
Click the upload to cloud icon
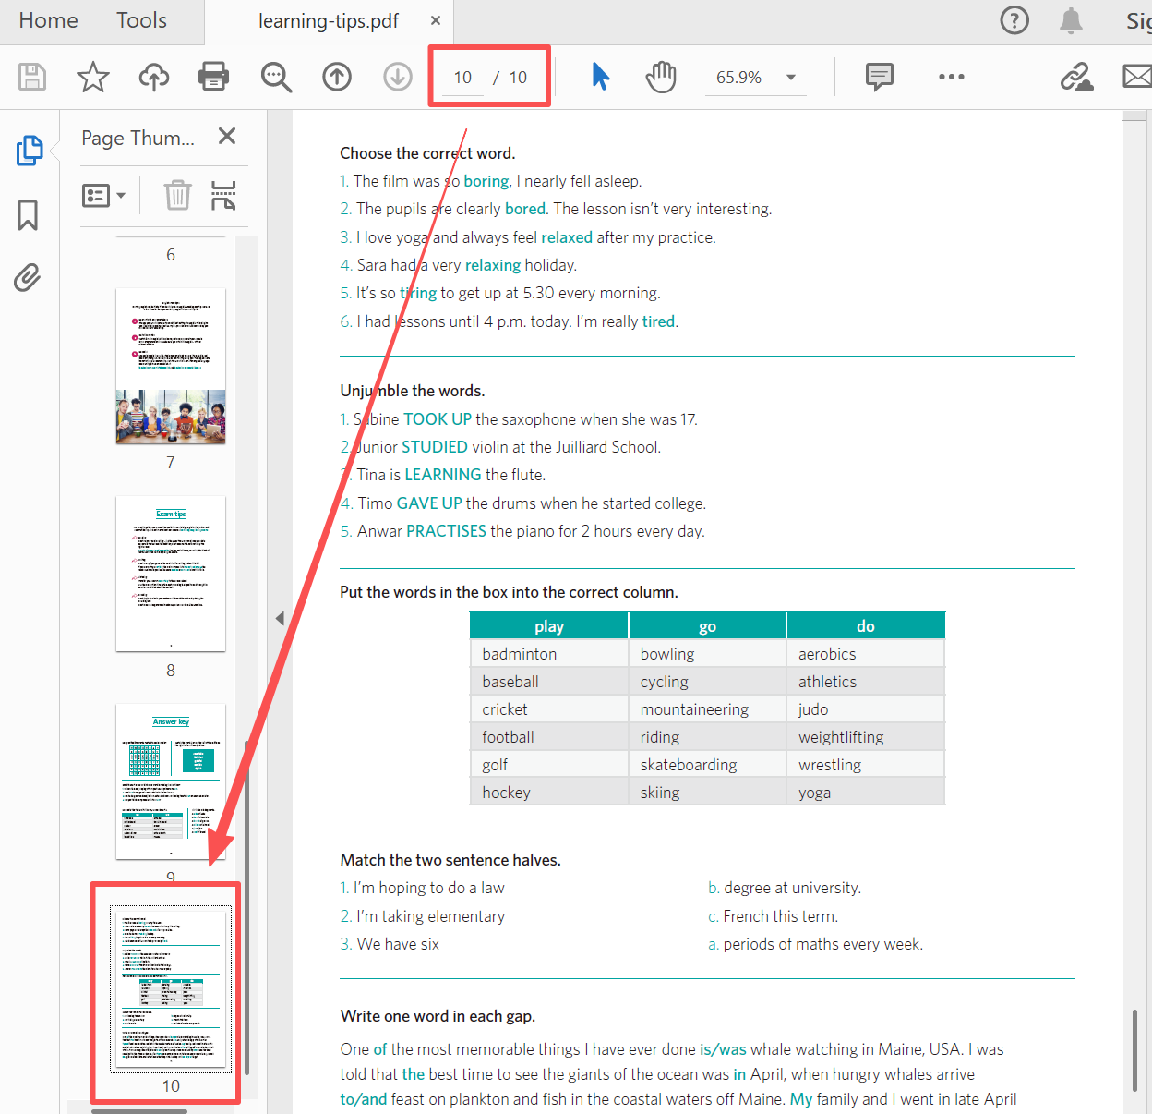click(153, 77)
